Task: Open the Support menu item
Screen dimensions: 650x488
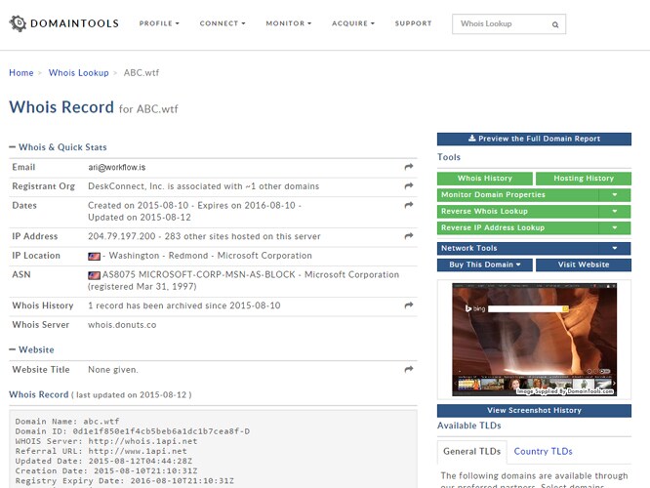Action: point(414,23)
